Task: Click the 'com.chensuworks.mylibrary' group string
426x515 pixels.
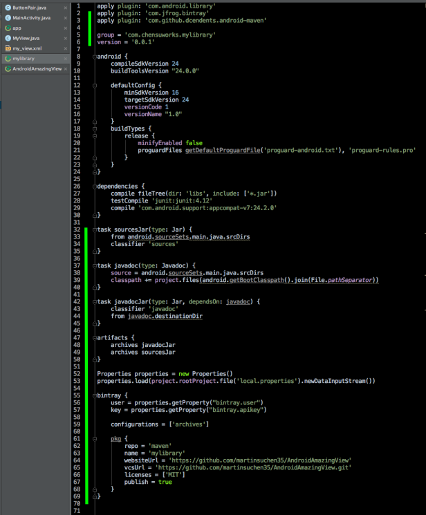Action: tap(170, 35)
